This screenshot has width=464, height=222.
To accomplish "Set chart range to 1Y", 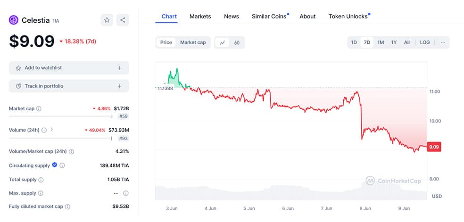I will click(x=394, y=42).
